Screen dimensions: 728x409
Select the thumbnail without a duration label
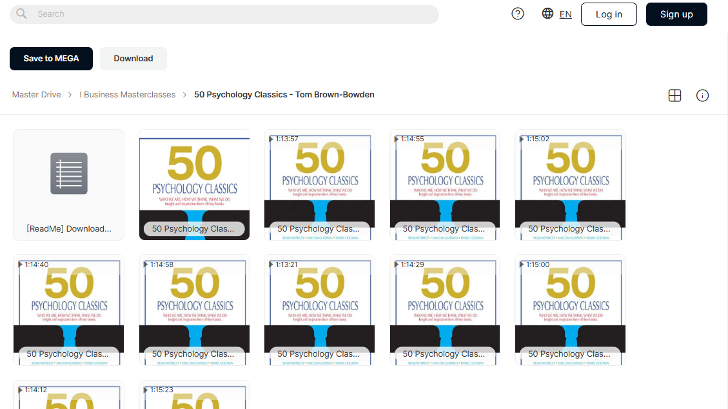[x=195, y=185]
